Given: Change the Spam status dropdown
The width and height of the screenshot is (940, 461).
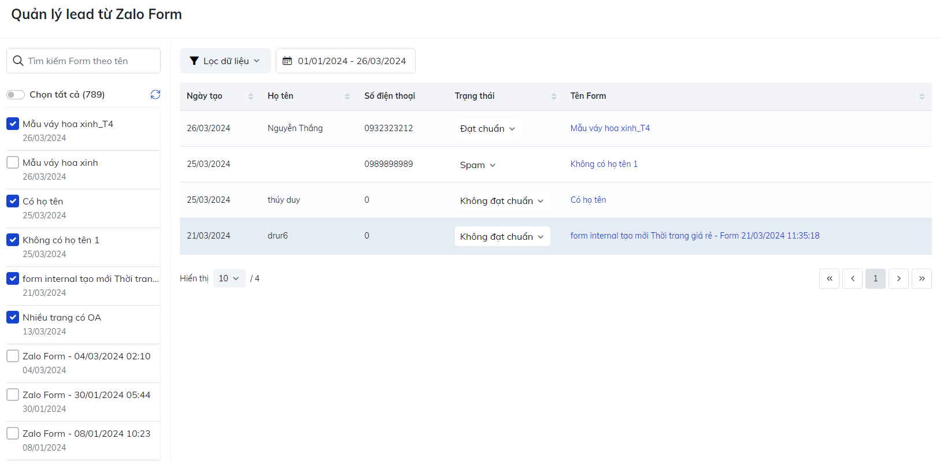Looking at the screenshot, I should point(478,165).
